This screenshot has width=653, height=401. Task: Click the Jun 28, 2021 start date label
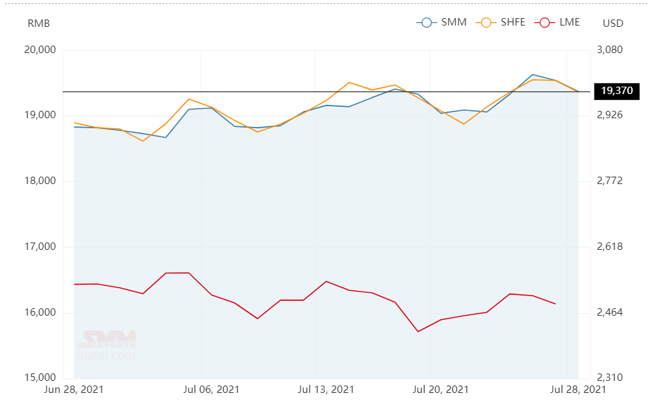pyautogui.click(x=74, y=389)
